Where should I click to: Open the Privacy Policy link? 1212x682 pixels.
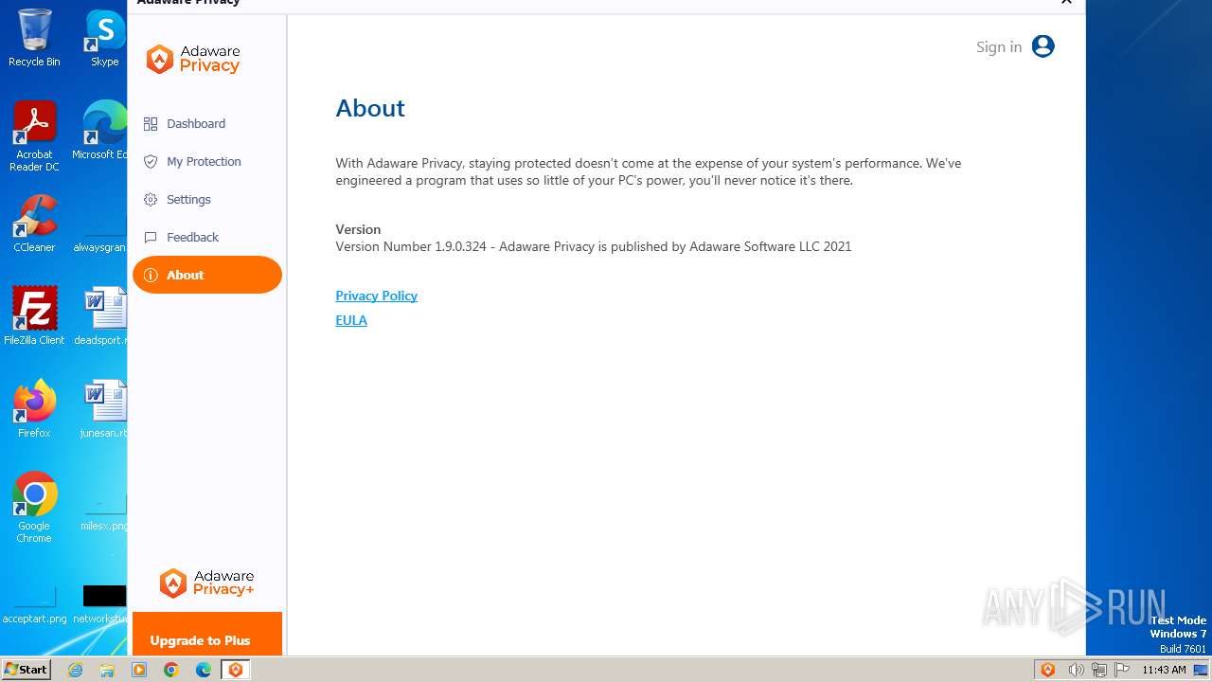click(x=376, y=296)
